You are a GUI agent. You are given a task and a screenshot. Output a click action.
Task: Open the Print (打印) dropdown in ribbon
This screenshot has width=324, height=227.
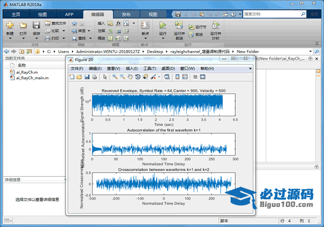63,38
